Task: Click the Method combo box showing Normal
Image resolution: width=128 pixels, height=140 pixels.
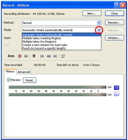Action: 62,23
